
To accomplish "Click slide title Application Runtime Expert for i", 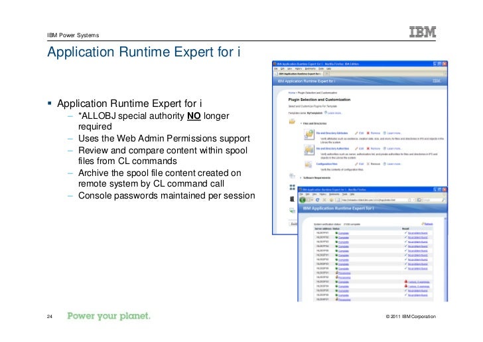I will click(143, 52).
